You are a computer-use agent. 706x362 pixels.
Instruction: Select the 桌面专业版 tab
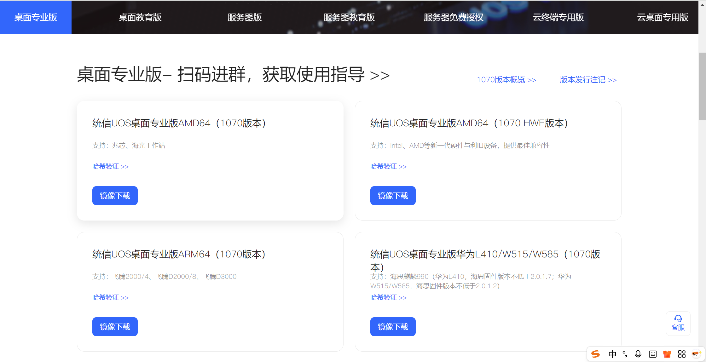click(36, 17)
